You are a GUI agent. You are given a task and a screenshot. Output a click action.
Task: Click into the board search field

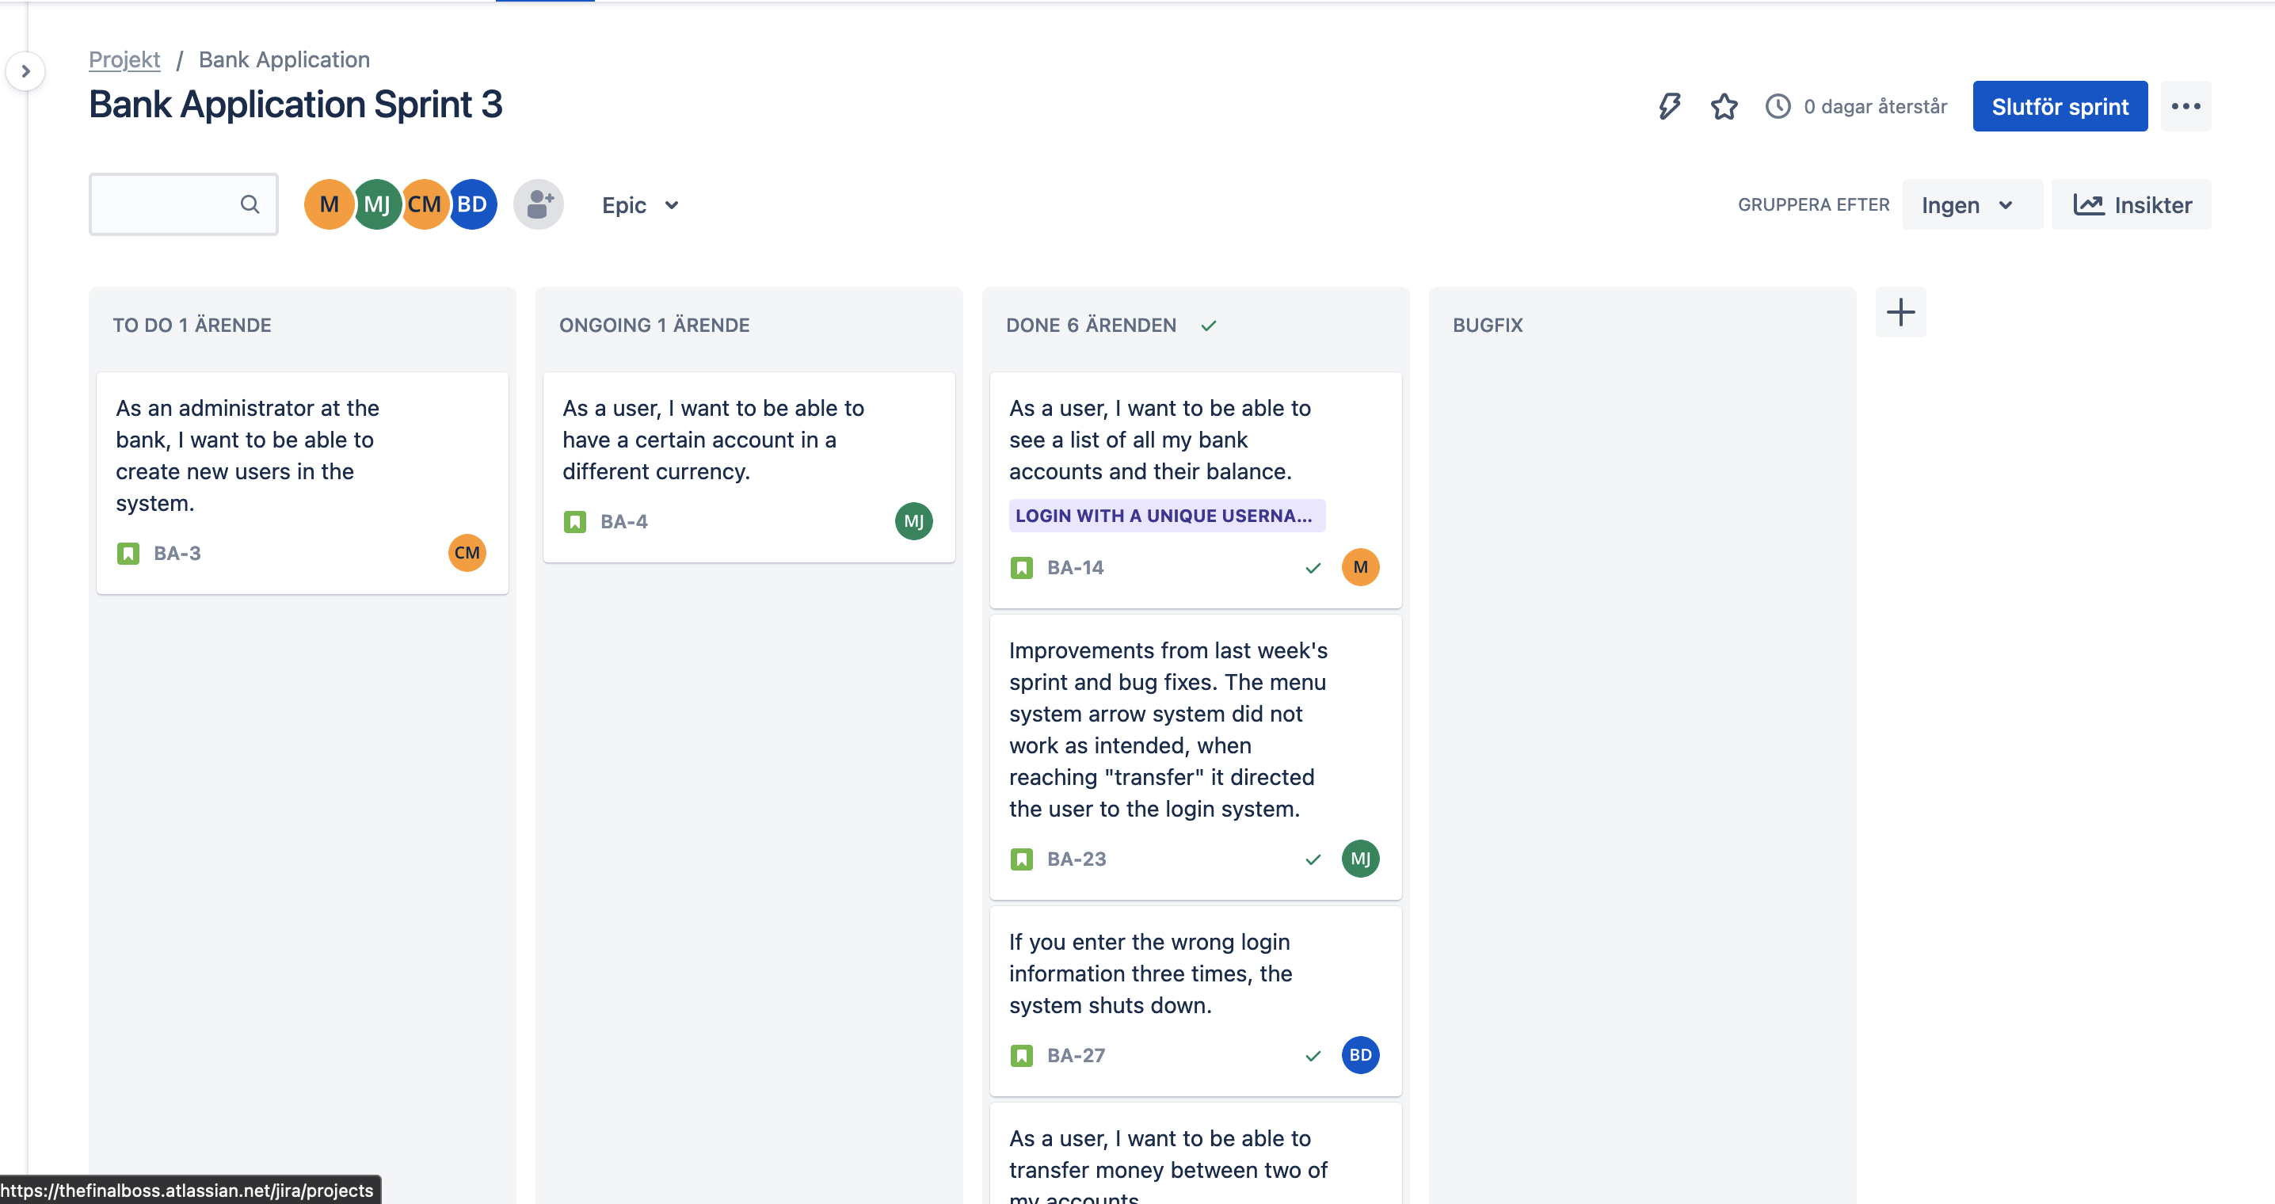pyautogui.click(x=184, y=204)
